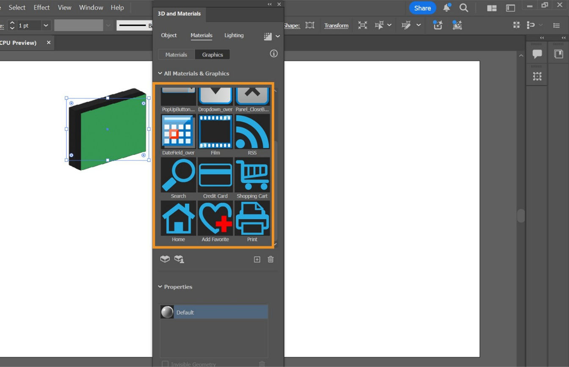Collapse the Properties section
The height and width of the screenshot is (367, 569).
pos(160,287)
